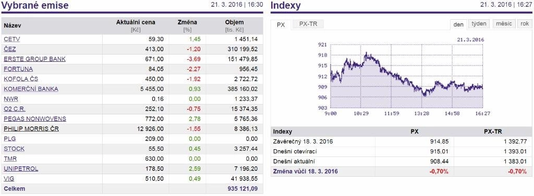Click PHILIP MORRIS ČR link
The width and height of the screenshot is (534, 196).
coord(31,129)
